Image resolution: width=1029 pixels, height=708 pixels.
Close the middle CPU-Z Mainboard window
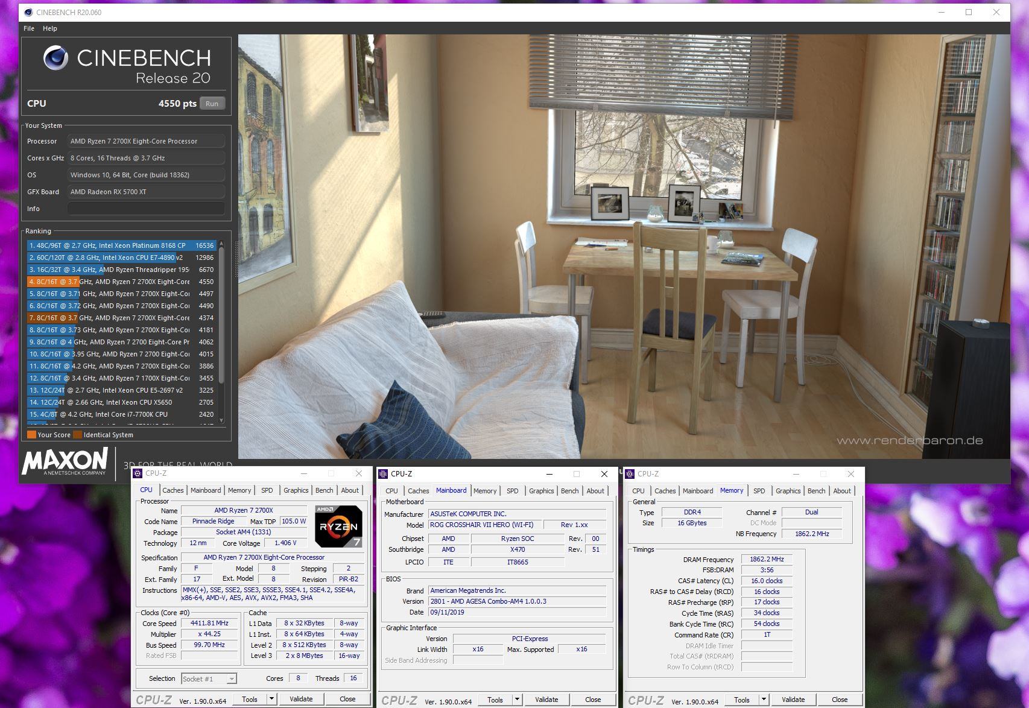click(x=604, y=474)
